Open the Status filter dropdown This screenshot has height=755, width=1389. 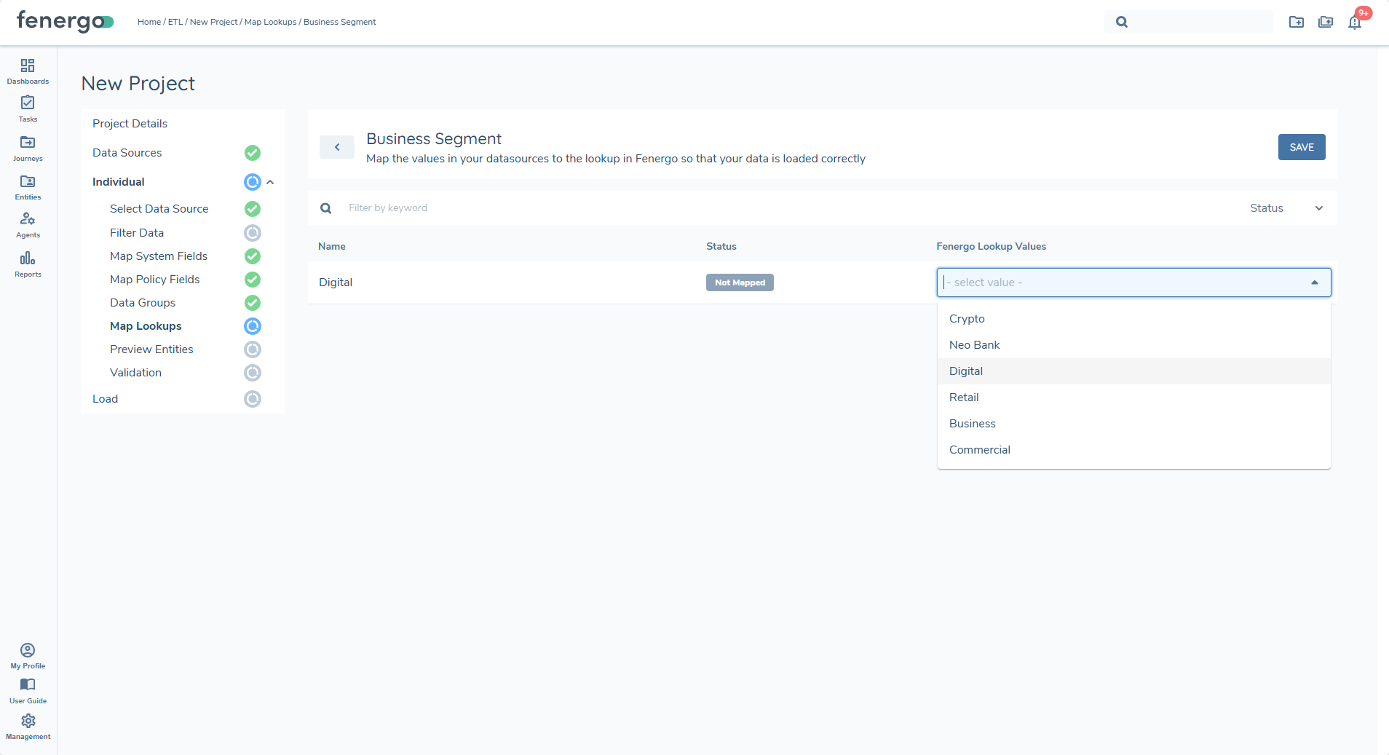click(1286, 208)
